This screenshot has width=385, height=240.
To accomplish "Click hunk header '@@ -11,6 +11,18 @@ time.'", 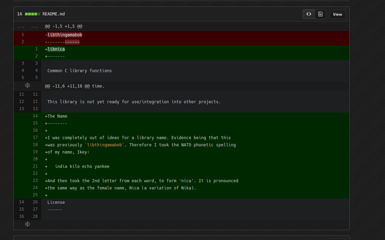I will 74,86.
